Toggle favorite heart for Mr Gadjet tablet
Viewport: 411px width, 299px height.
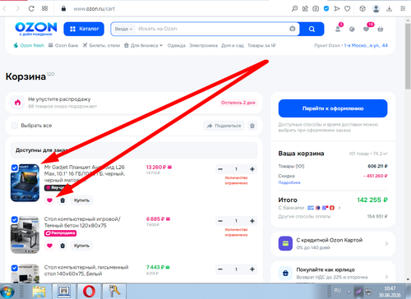point(49,200)
